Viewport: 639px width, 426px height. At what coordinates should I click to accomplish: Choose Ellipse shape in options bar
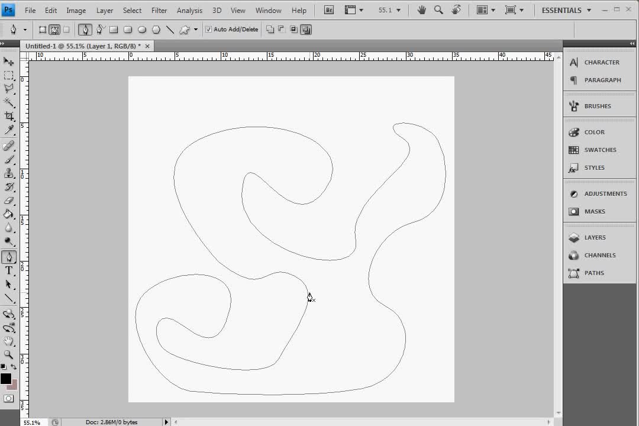[x=142, y=30]
